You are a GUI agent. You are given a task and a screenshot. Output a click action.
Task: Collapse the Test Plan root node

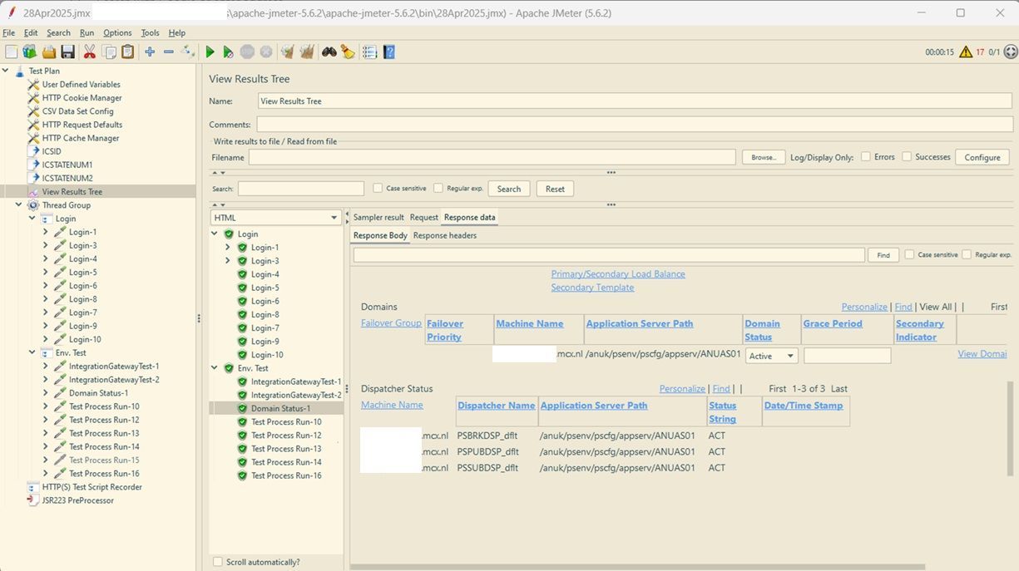pos(6,71)
